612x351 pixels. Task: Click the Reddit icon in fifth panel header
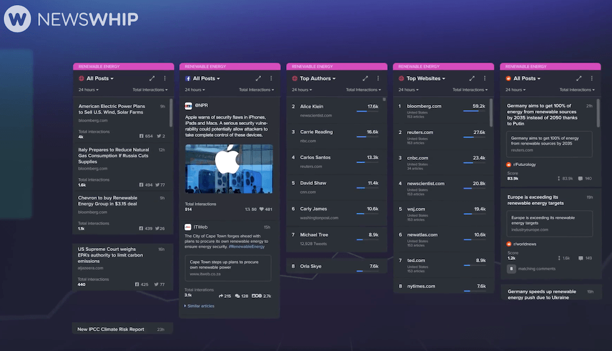[508, 79]
